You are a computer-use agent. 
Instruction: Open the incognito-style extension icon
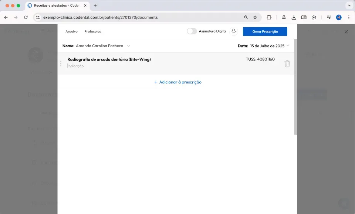pos(284,17)
